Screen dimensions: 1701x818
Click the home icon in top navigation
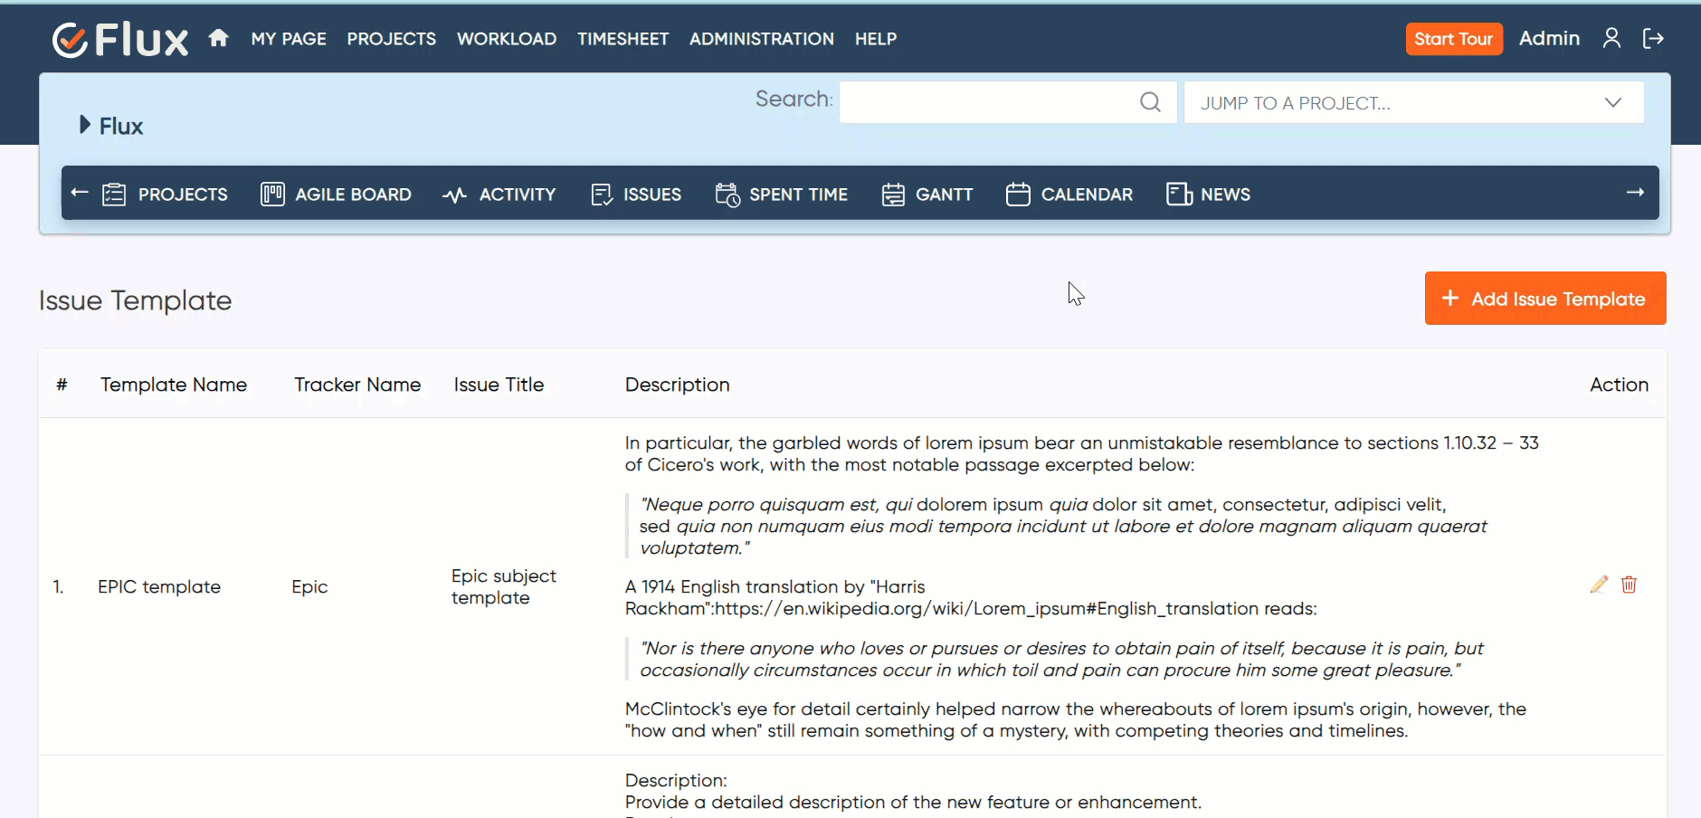click(218, 38)
